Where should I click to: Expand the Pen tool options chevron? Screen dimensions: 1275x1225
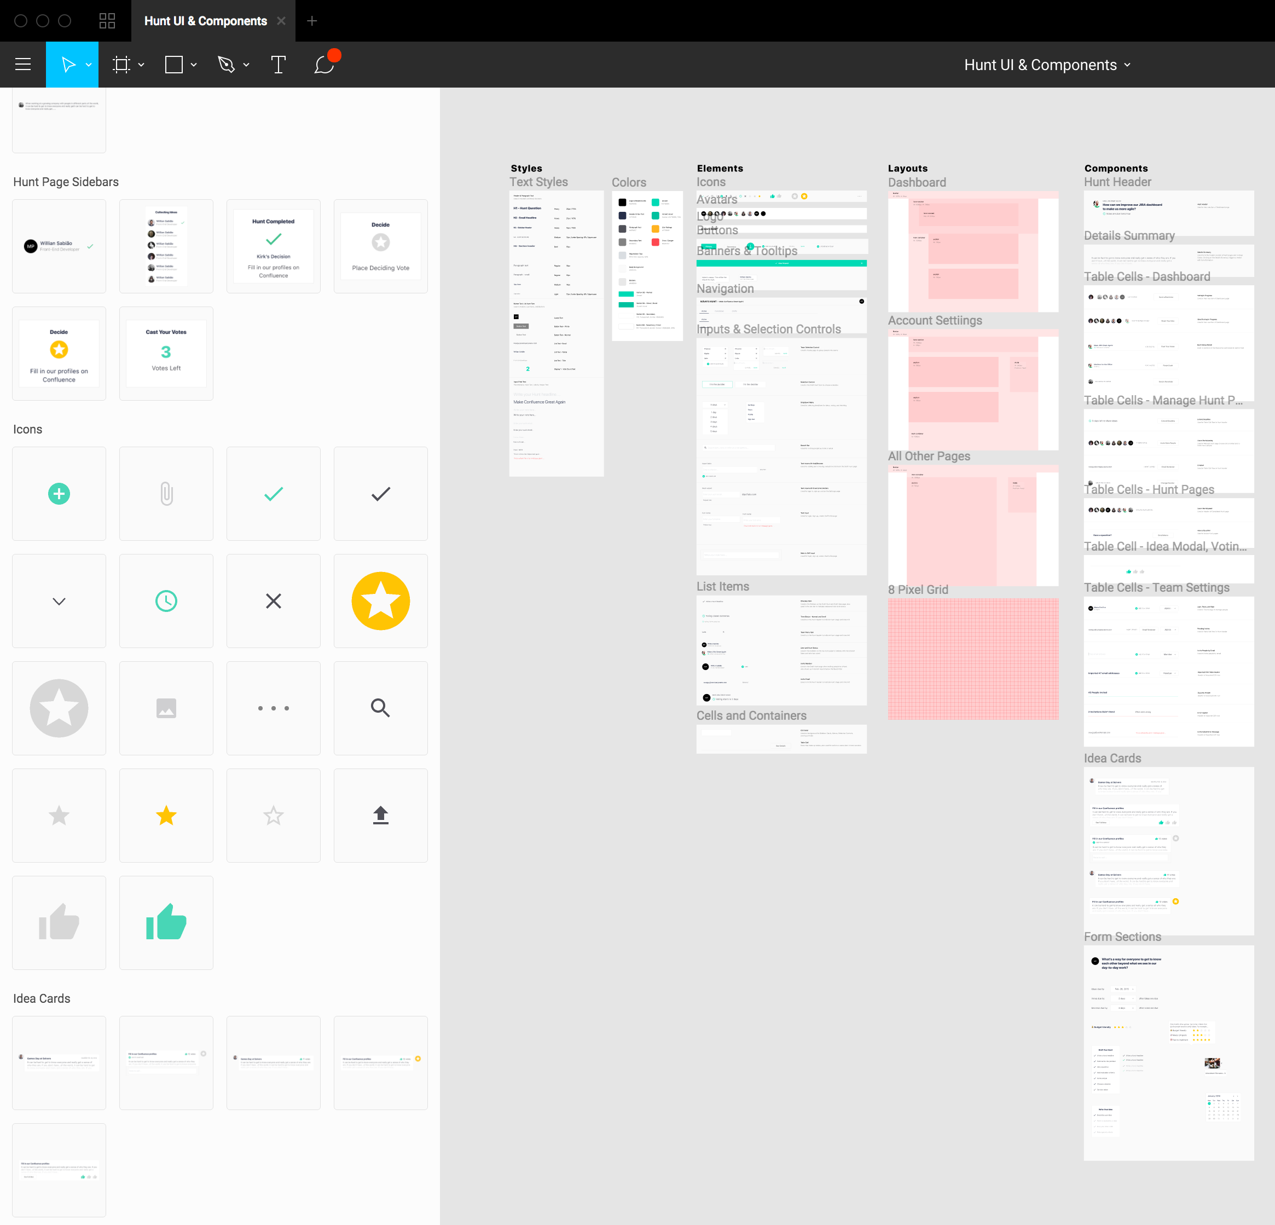pos(247,65)
